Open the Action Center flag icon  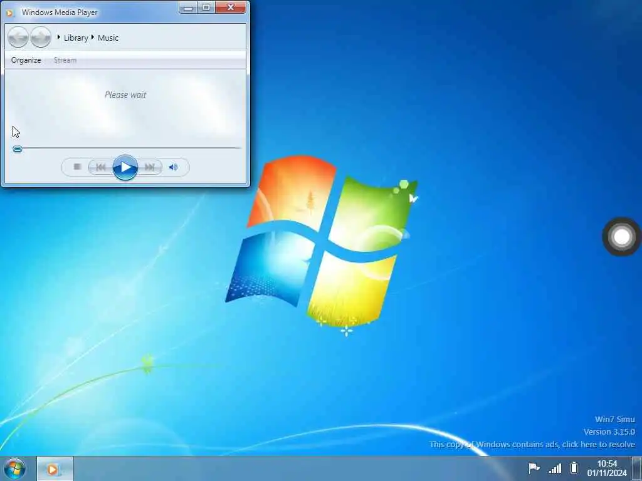534,468
